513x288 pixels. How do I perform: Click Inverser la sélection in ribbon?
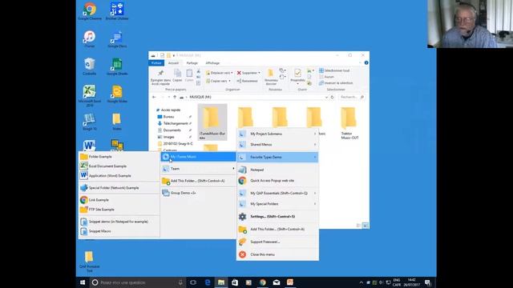[x=336, y=83]
